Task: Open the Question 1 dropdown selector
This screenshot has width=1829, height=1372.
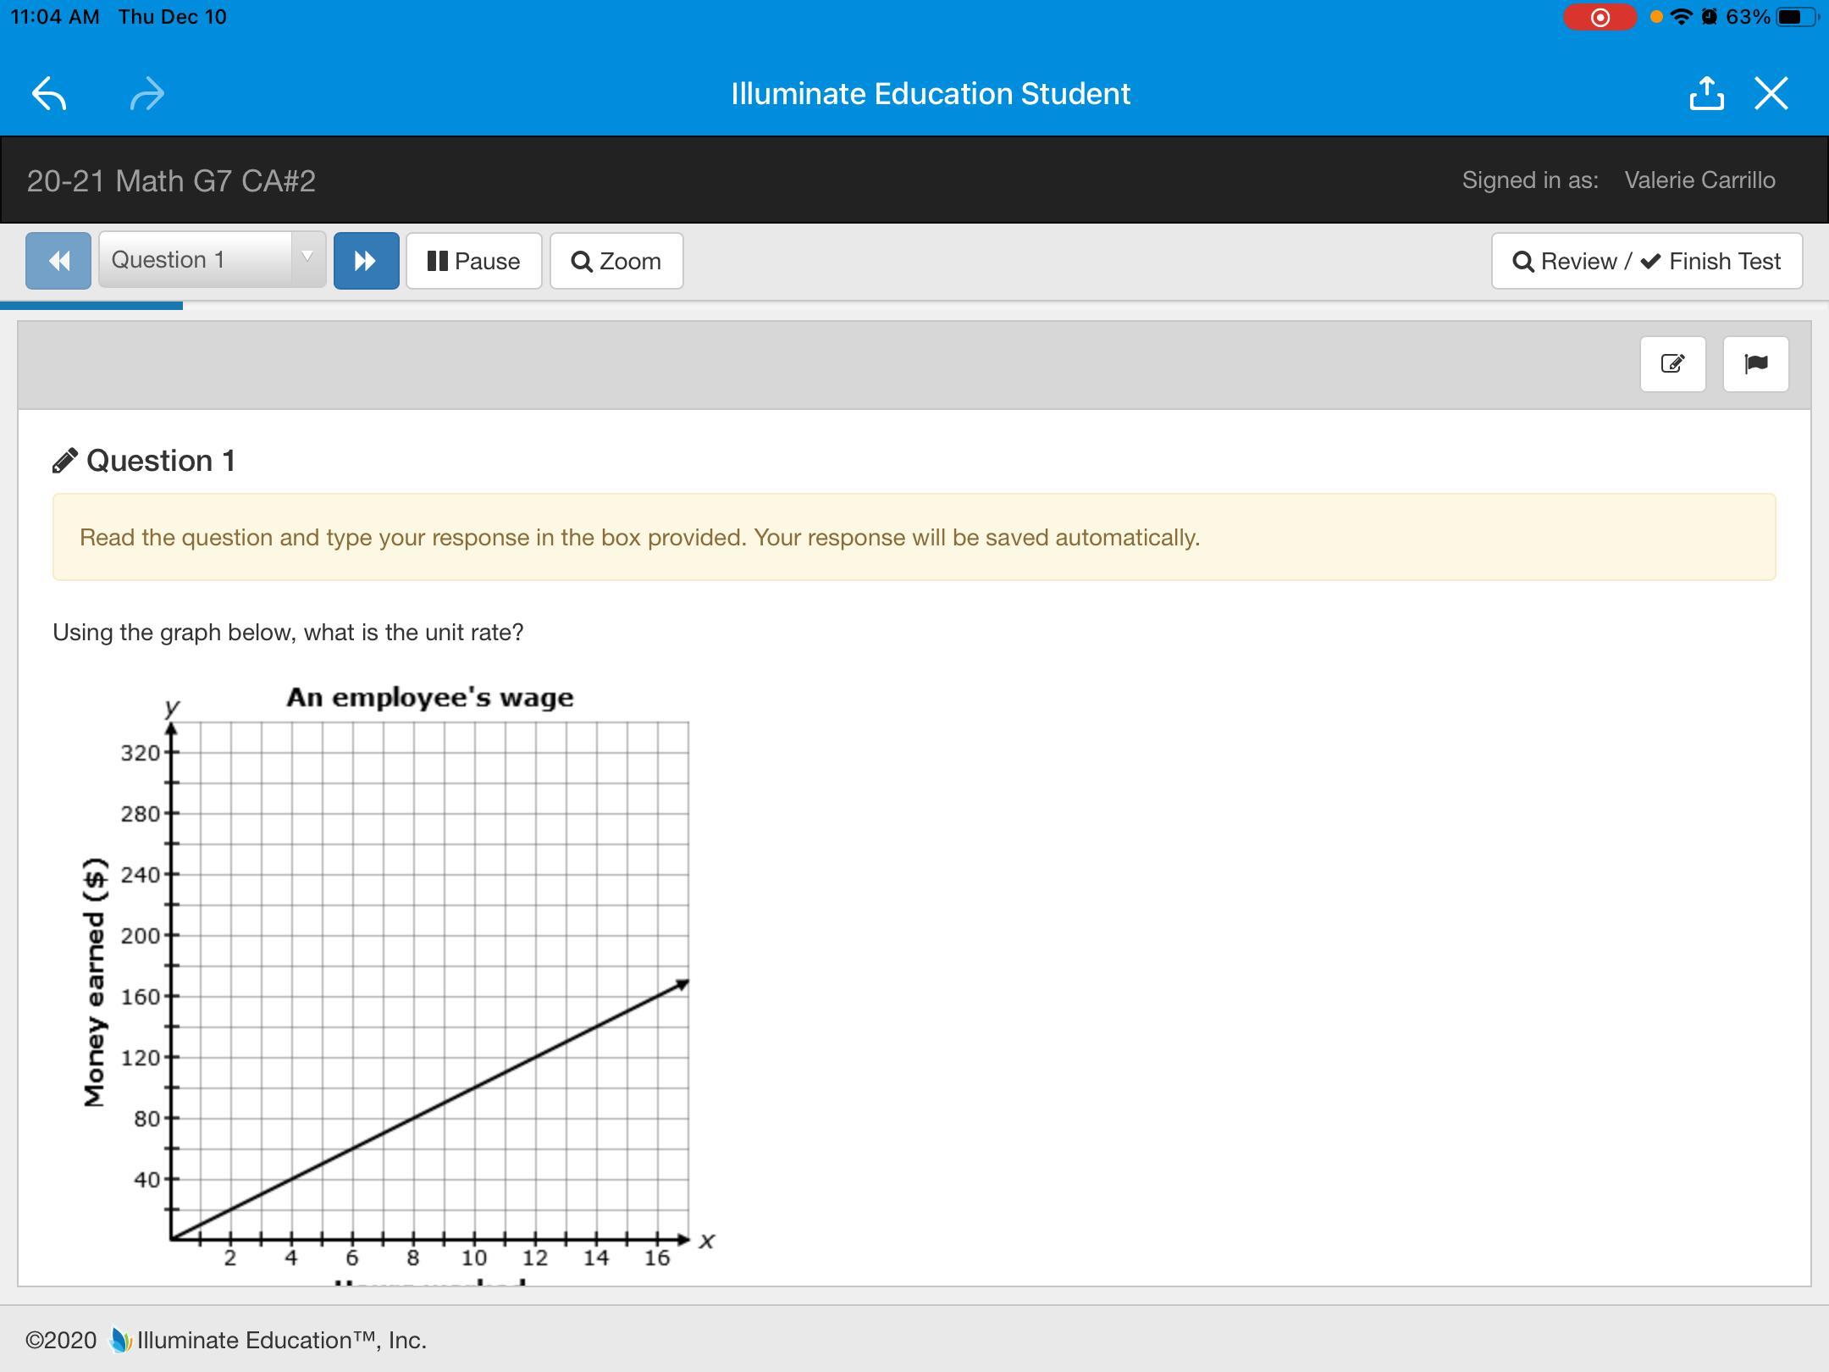Action: tap(196, 260)
